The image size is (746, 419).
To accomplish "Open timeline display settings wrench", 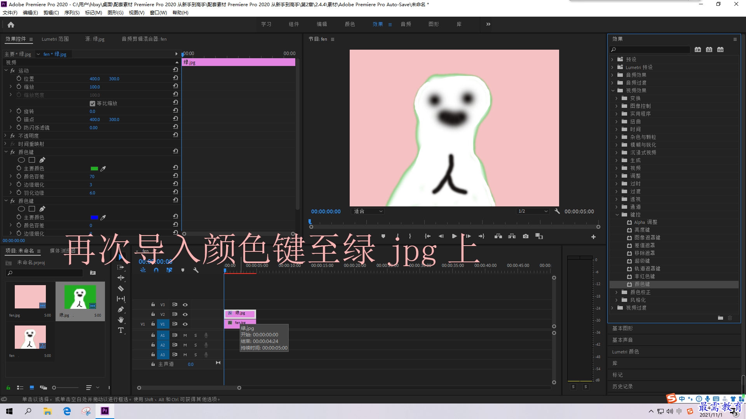I will click(x=196, y=270).
